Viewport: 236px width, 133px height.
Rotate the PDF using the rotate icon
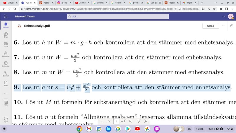pyautogui.click(x=138, y=121)
